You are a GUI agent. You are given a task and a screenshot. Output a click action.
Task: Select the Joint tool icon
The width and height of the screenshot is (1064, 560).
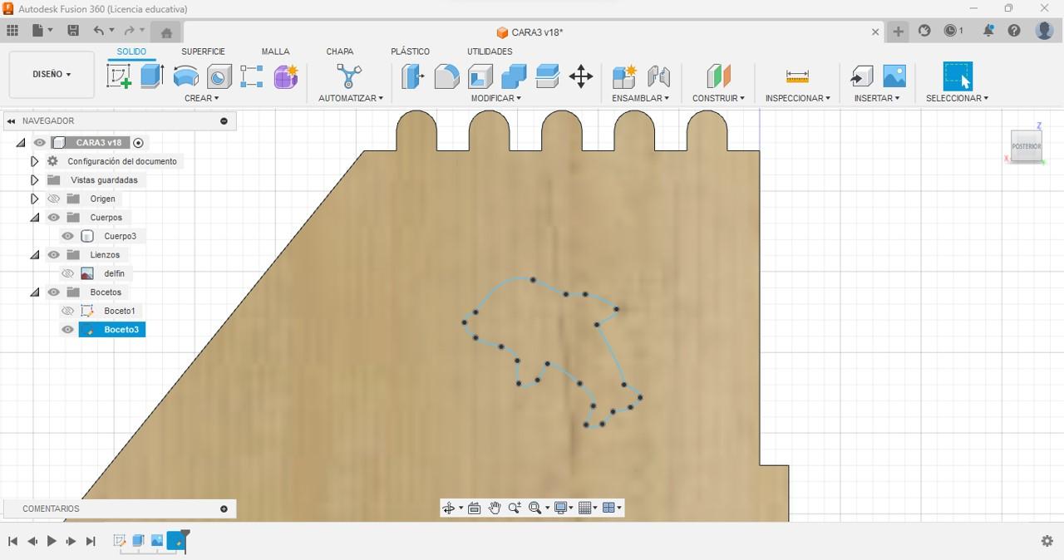tap(658, 76)
